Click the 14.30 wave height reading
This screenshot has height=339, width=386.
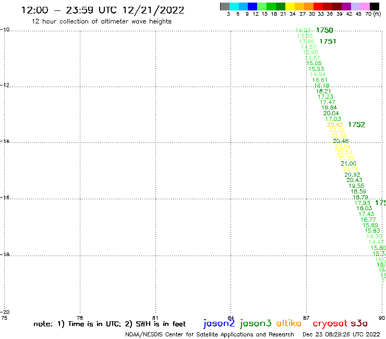point(375,236)
